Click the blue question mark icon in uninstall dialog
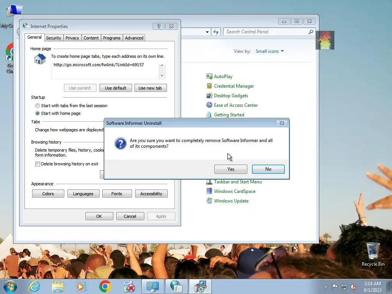 121,144
